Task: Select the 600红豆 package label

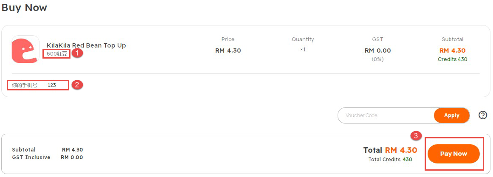Action: [x=57, y=54]
